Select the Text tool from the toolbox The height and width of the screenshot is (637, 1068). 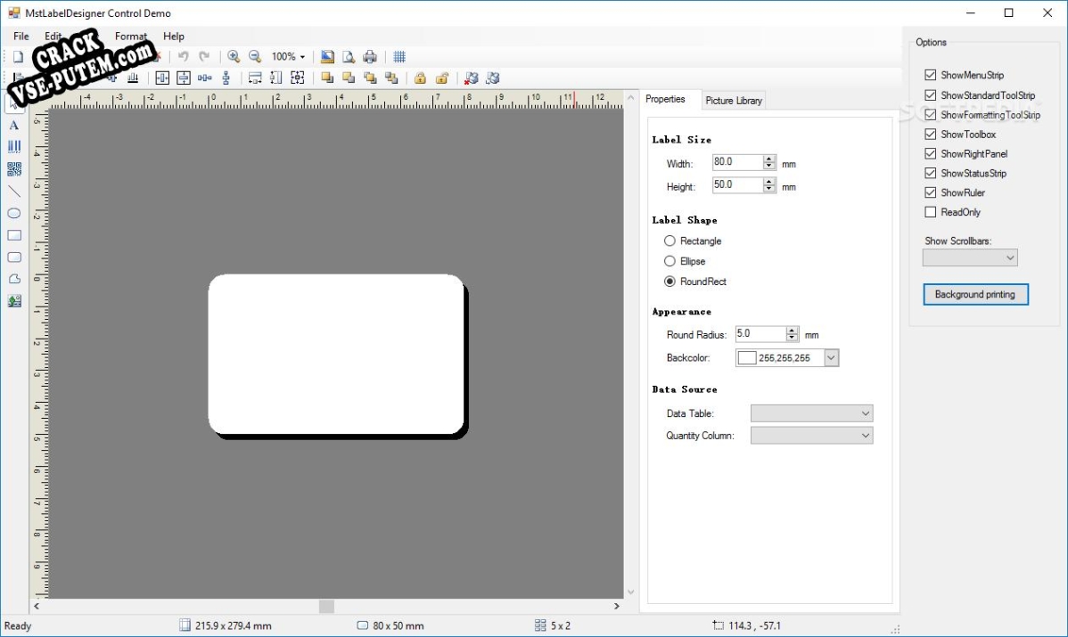(13, 125)
